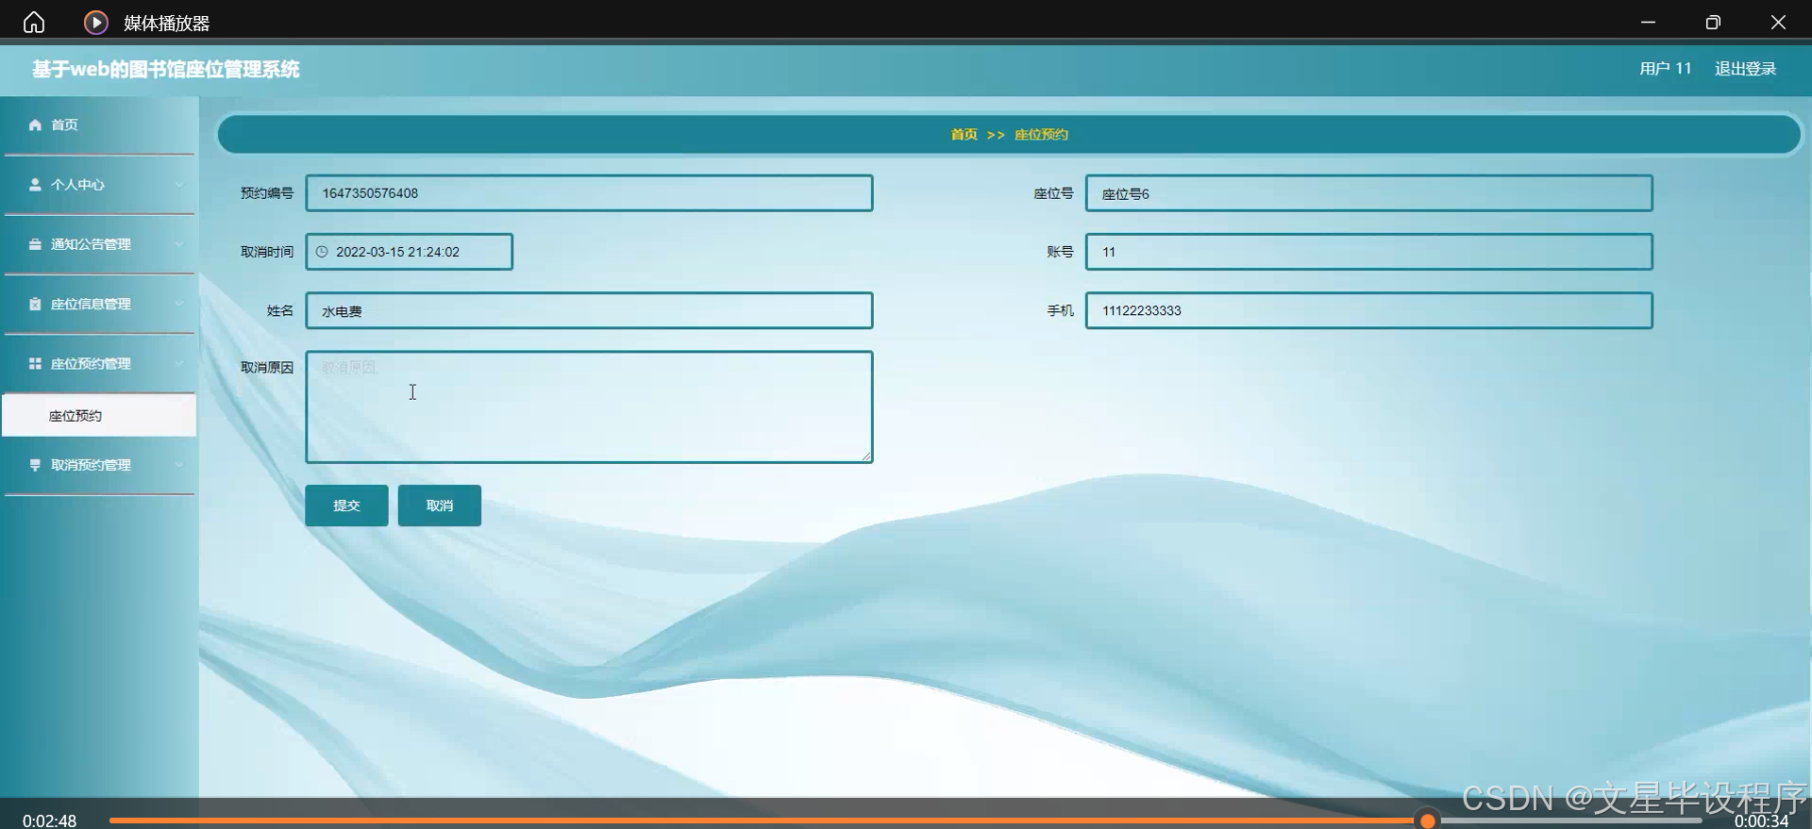This screenshot has height=829, width=1812.
Task: Expand the 个人中心 chevron
Action: click(179, 184)
